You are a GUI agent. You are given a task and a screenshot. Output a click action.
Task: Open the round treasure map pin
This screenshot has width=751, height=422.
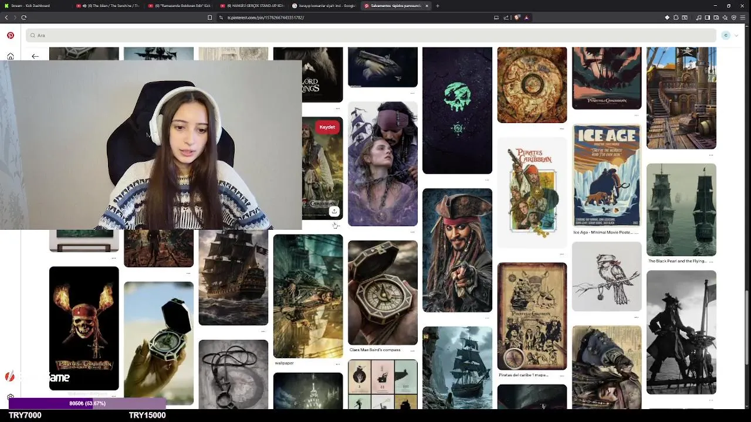(532, 85)
